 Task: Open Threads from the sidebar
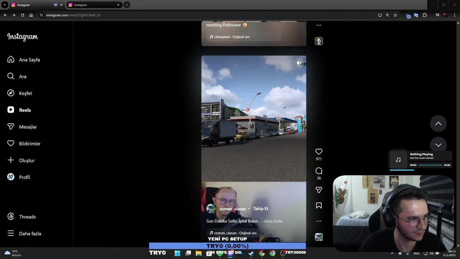[x=22, y=217]
